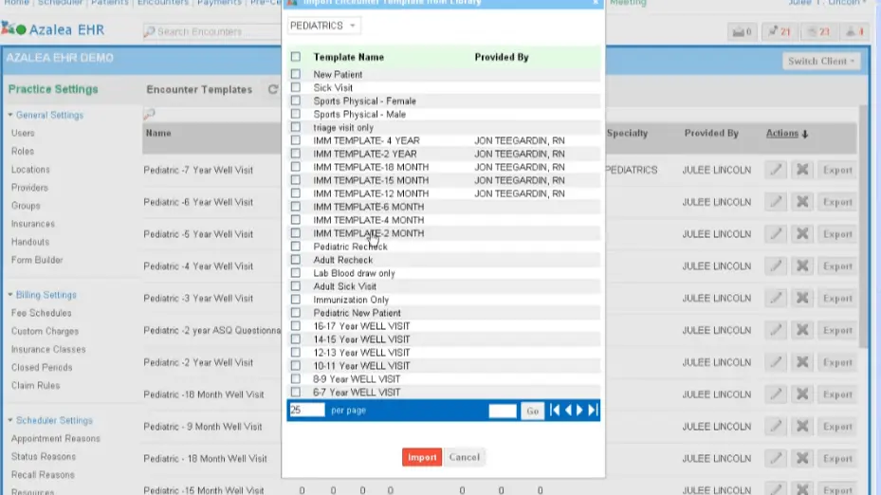Open the Switch Client dropdown
The width and height of the screenshot is (881, 495).
pyautogui.click(x=821, y=61)
